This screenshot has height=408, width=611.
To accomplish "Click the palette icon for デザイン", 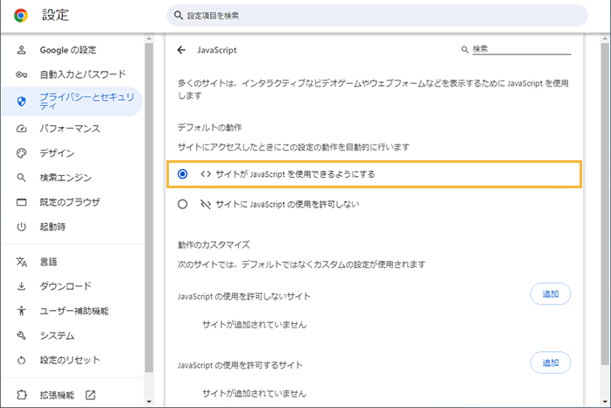I will [21, 153].
